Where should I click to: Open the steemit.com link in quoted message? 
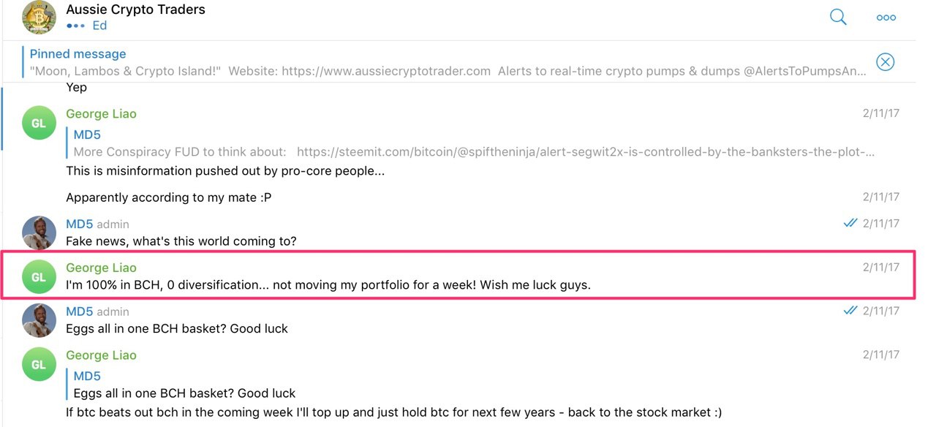click(x=586, y=152)
